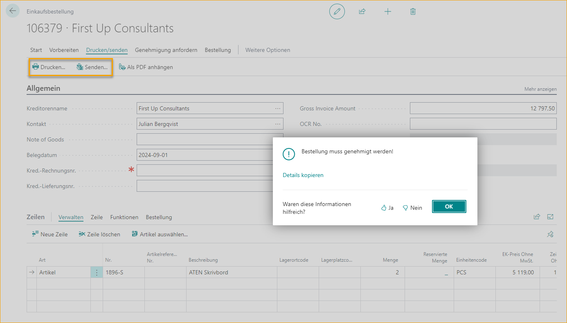Click Senden... action
The image size is (567, 323).
tap(92, 67)
